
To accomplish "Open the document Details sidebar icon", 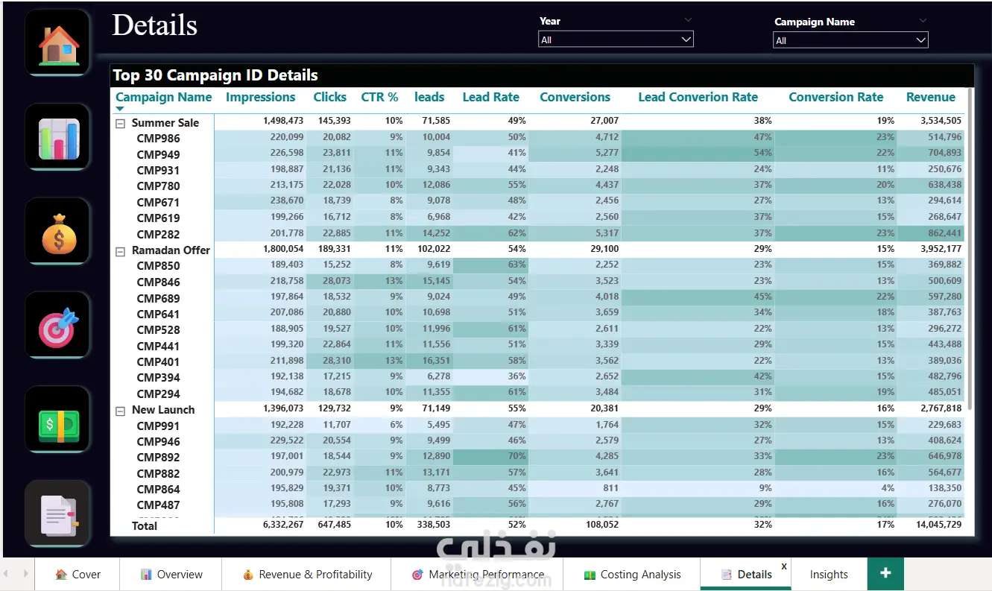I will coord(58,514).
